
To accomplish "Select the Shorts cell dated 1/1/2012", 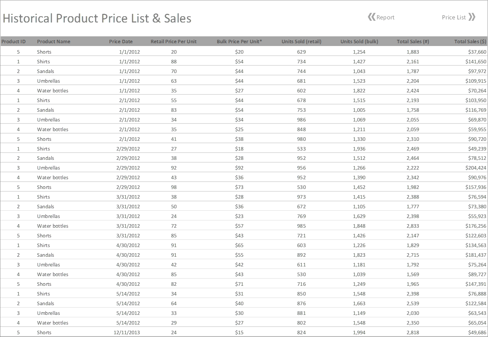I will (x=44, y=52).
